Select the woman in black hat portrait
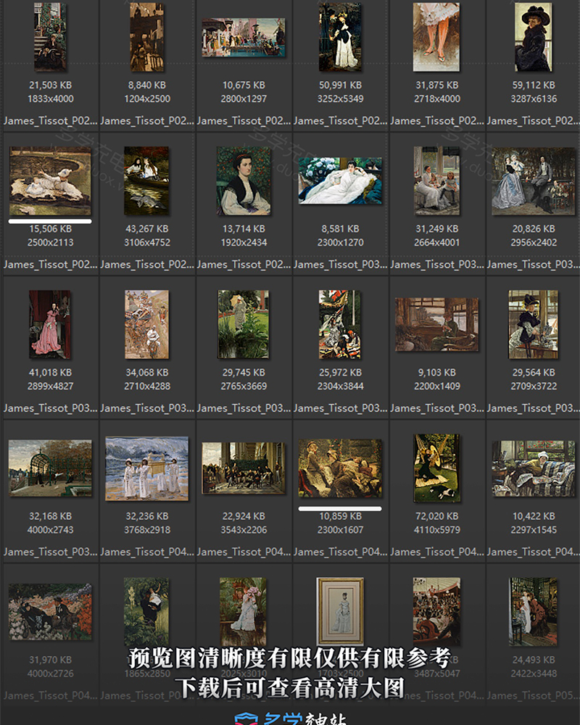The width and height of the screenshot is (580, 725). 534,36
